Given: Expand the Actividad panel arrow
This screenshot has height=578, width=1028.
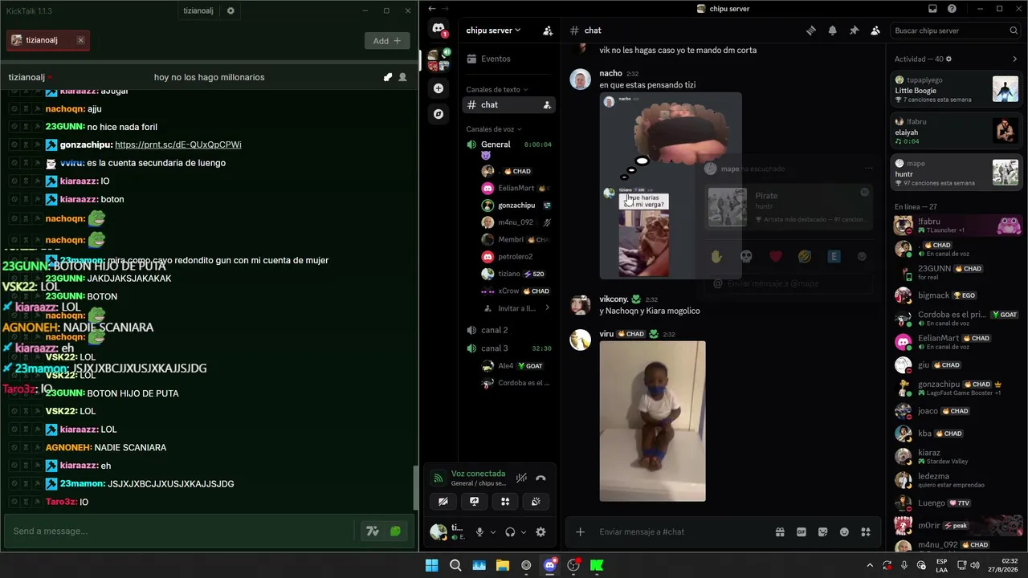Looking at the screenshot, I should pyautogui.click(x=1014, y=59).
